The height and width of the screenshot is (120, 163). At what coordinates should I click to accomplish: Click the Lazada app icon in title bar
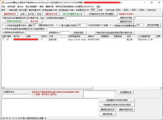[3, 2]
